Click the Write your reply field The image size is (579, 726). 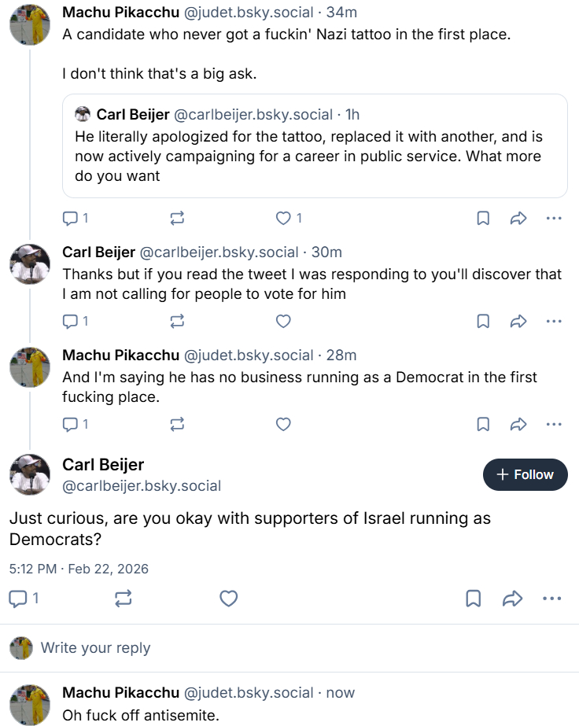[x=96, y=648]
